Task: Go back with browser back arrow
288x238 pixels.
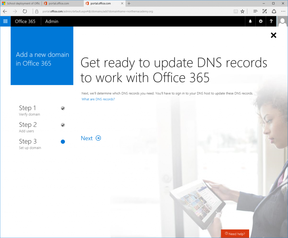Action: click(x=5, y=12)
